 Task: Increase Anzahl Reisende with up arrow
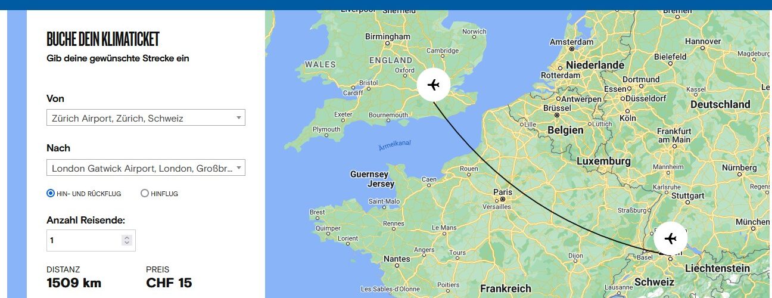pyautogui.click(x=126, y=237)
